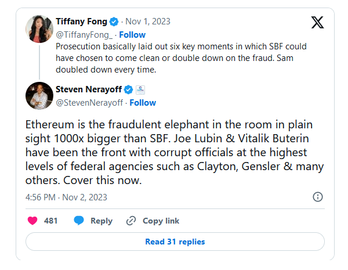Open Tiffany Fong's profile picture

coord(39,29)
